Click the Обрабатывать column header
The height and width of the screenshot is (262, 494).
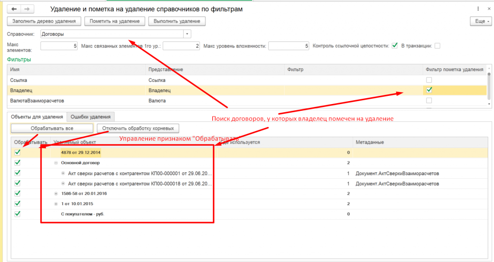30,142
